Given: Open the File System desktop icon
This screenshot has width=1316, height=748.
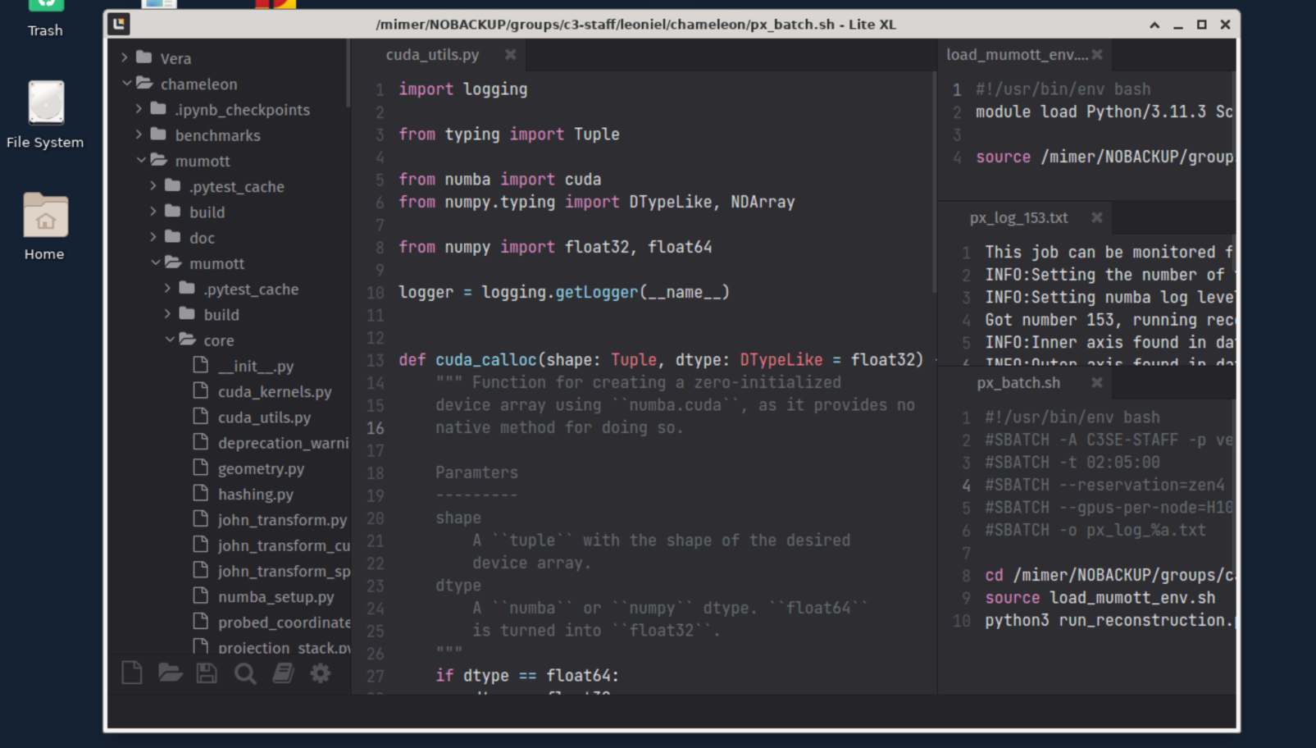Looking at the screenshot, I should [x=45, y=115].
